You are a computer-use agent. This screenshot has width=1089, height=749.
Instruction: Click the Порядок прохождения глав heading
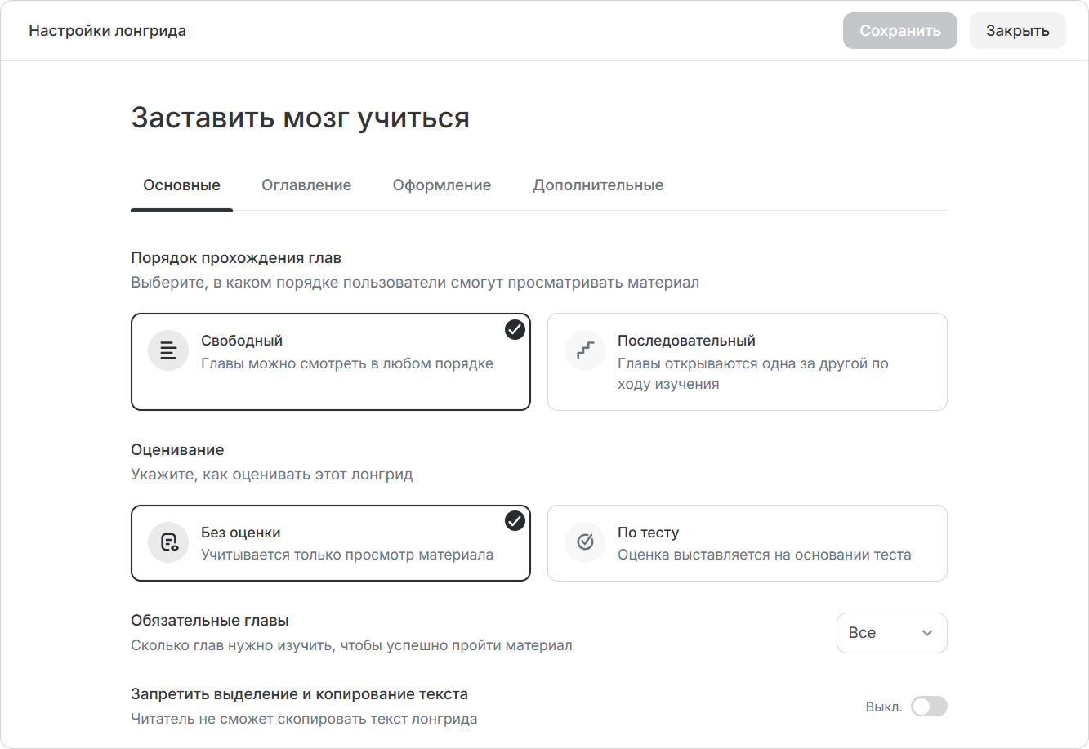coord(236,258)
